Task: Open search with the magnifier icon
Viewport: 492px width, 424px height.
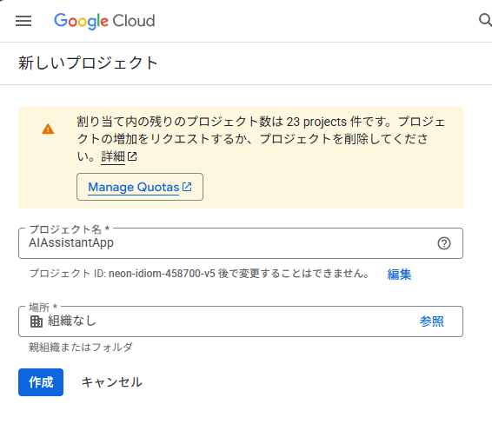Action: tap(485, 20)
